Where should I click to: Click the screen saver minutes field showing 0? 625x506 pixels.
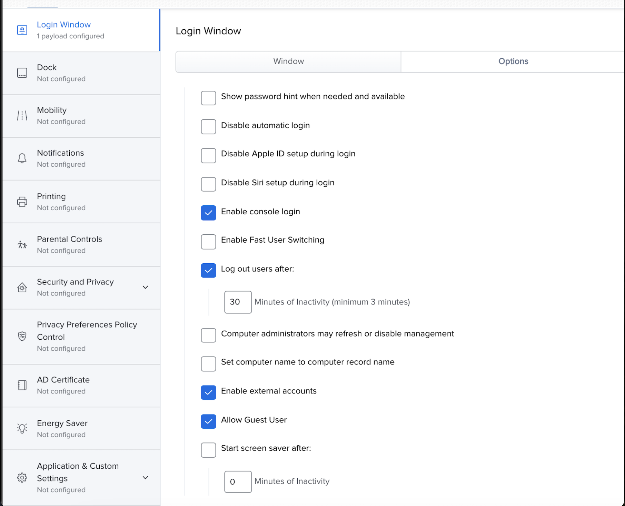(238, 481)
